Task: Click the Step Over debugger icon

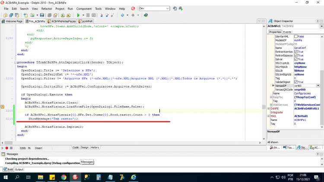Action: (107, 15)
